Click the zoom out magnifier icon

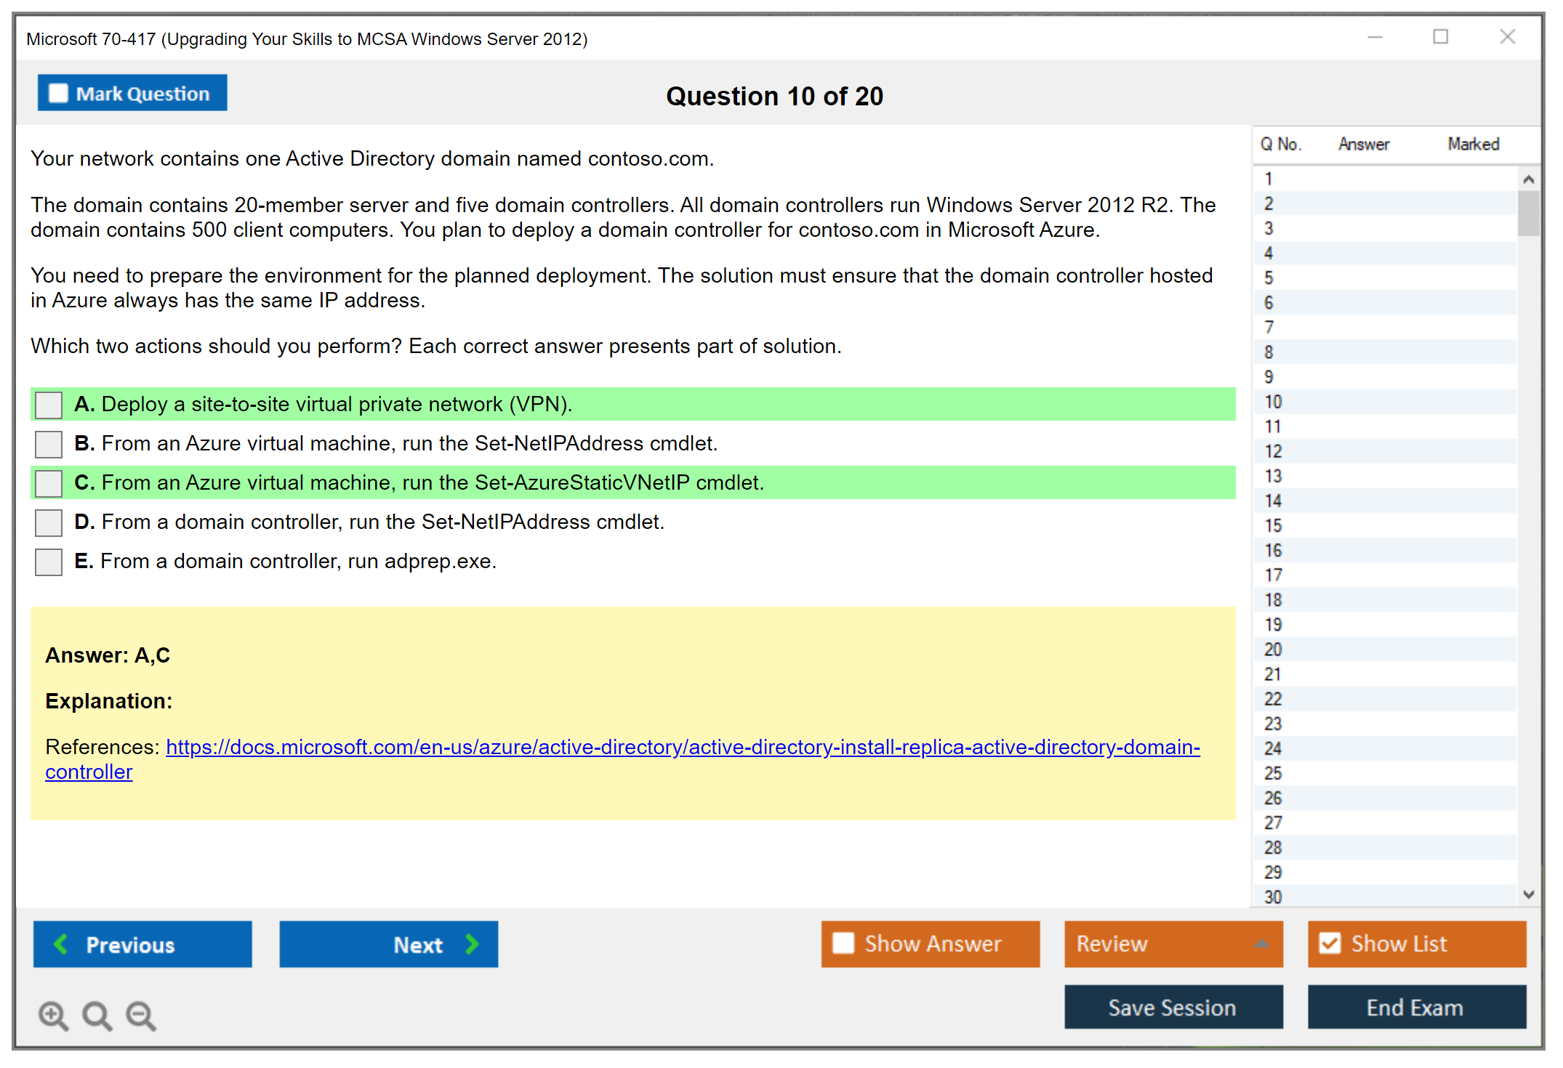(x=141, y=1015)
